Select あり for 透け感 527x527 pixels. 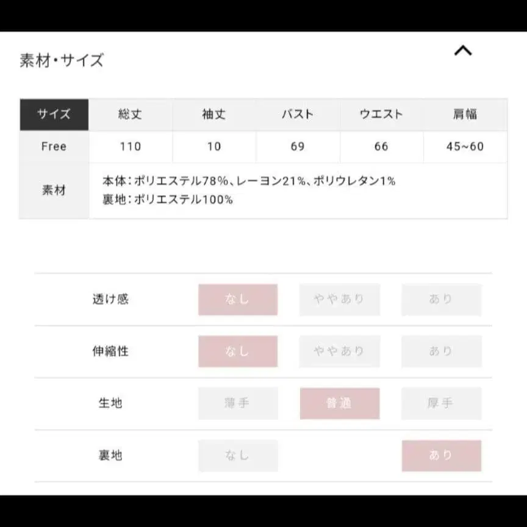pos(441,299)
